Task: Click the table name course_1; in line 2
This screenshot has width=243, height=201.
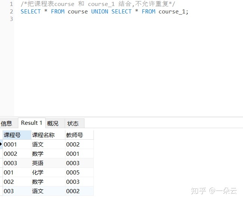Action: (x=173, y=12)
